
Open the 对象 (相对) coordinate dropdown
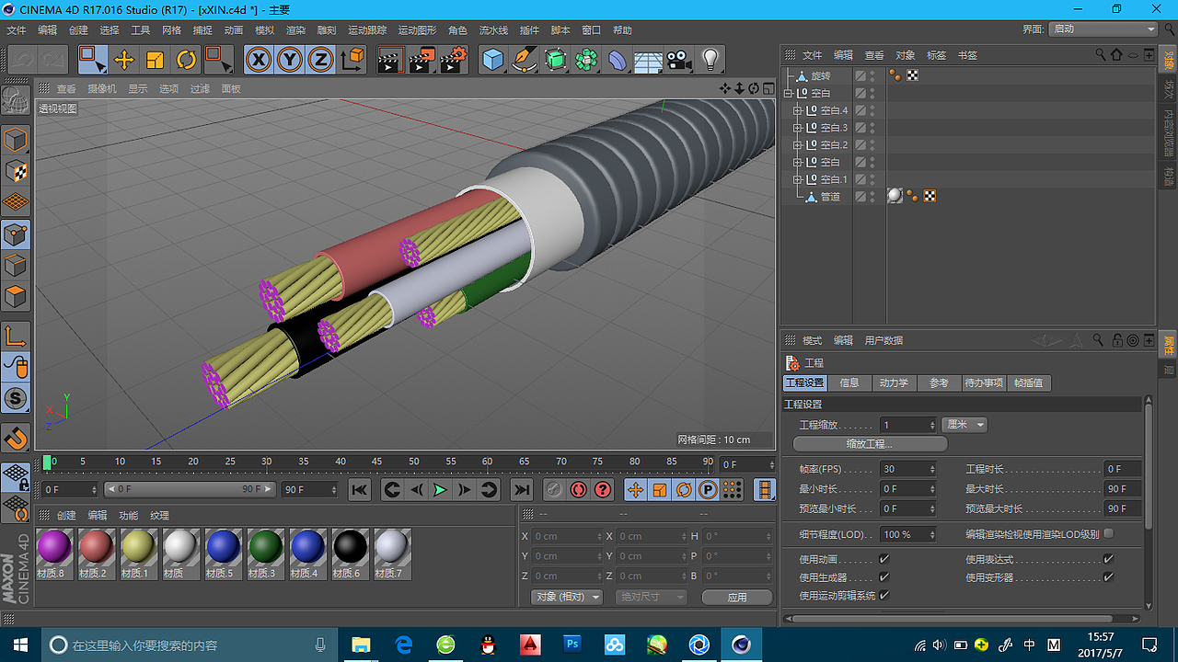click(x=567, y=597)
